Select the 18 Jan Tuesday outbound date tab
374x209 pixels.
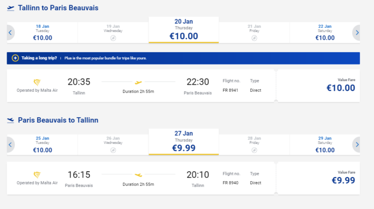[42, 33]
